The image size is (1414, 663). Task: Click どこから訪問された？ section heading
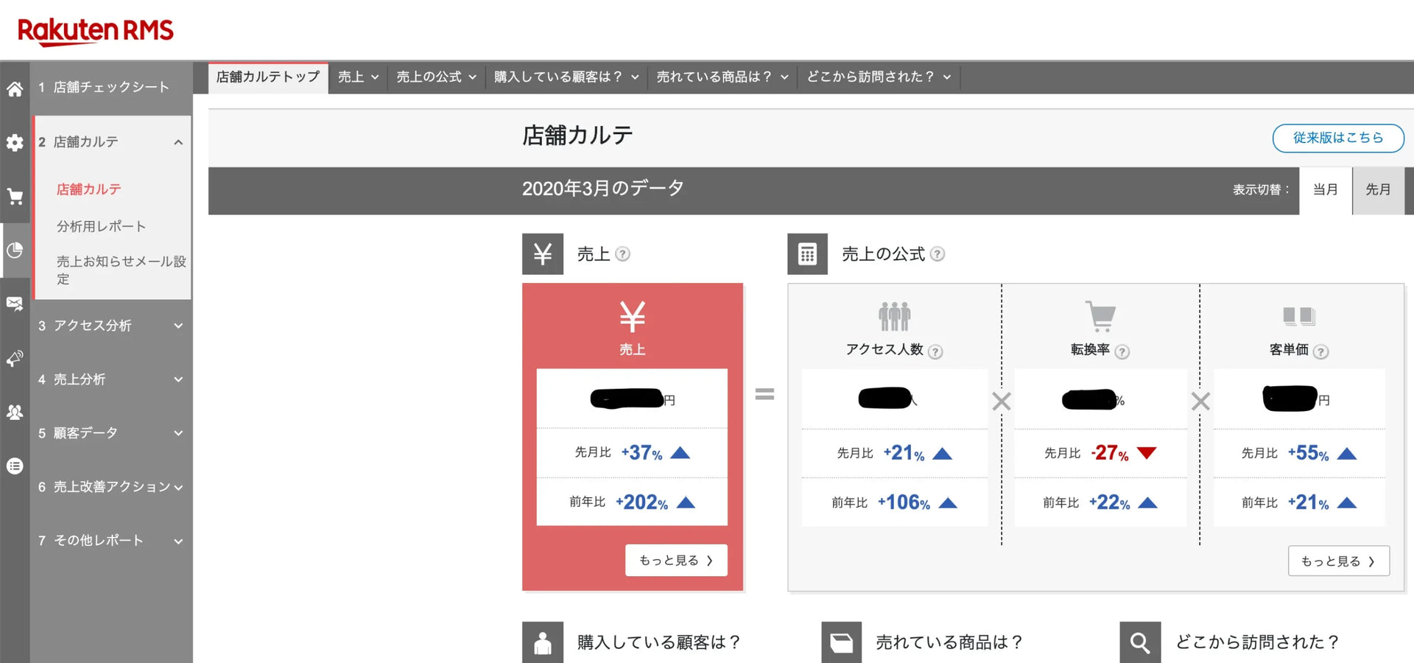(x=1257, y=642)
